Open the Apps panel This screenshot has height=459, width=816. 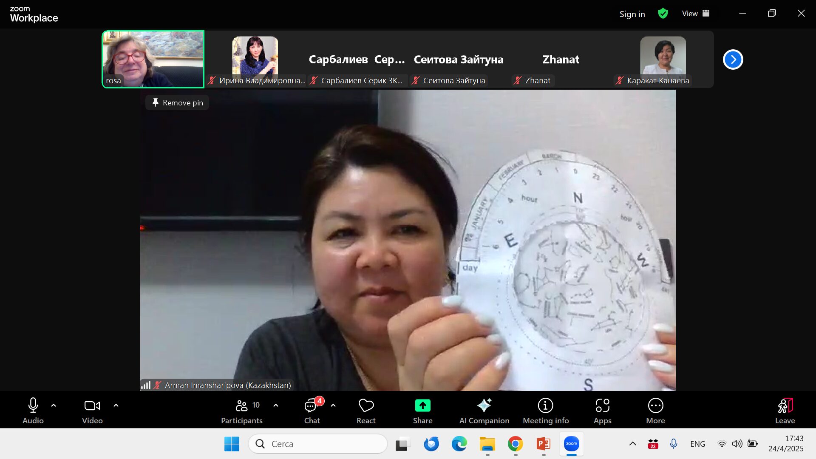602,411
